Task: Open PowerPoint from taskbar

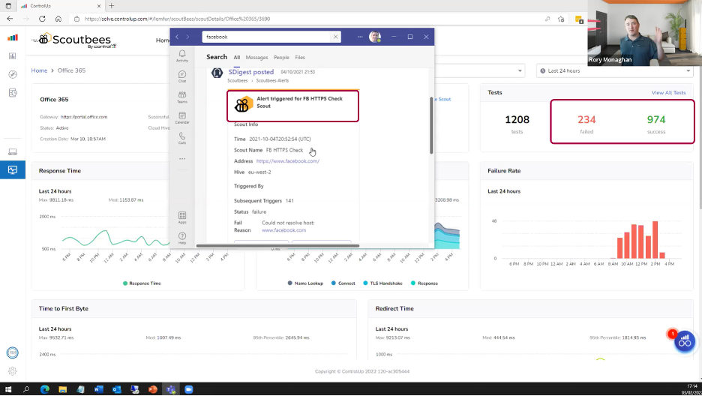Action: (x=153, y=389)
